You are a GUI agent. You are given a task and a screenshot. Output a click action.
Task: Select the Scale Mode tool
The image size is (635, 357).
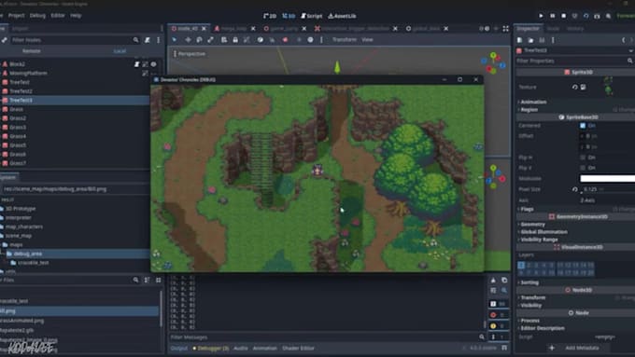click(211, 40)
